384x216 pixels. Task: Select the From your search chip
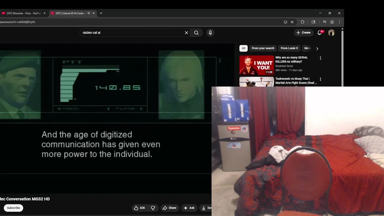tap(263, 48)
